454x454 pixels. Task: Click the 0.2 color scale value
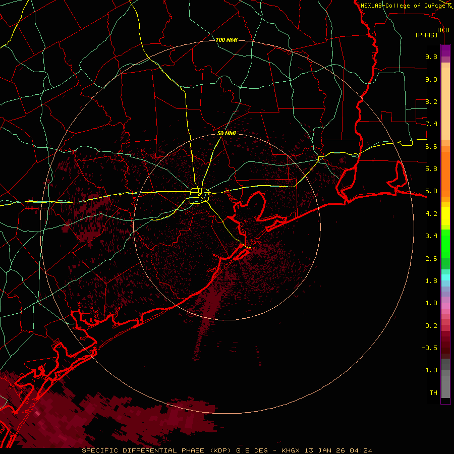point(431,325)
